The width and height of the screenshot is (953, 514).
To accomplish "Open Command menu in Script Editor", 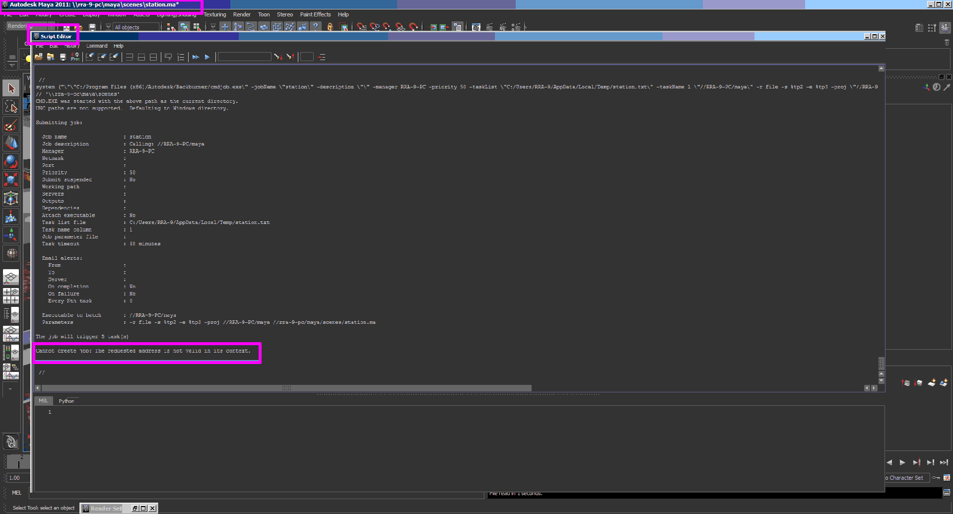I will [96, 46].
